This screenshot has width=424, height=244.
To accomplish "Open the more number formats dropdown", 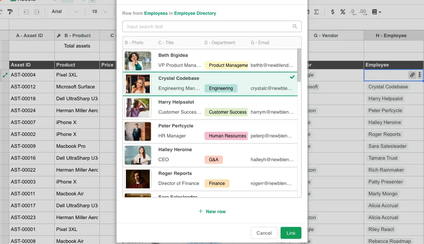I will click(x=376, y=12).
